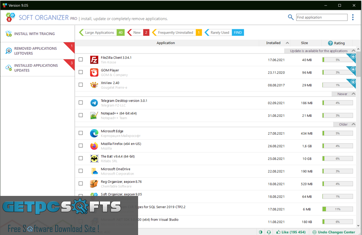The image size is (362, 235).
Task: Open Install with Tracing section
Action: (x=37, y=34)
